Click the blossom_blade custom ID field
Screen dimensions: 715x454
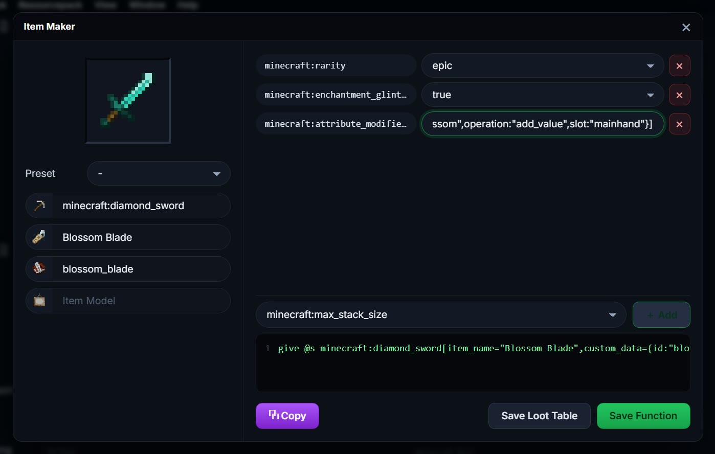(x=141, y=269)
